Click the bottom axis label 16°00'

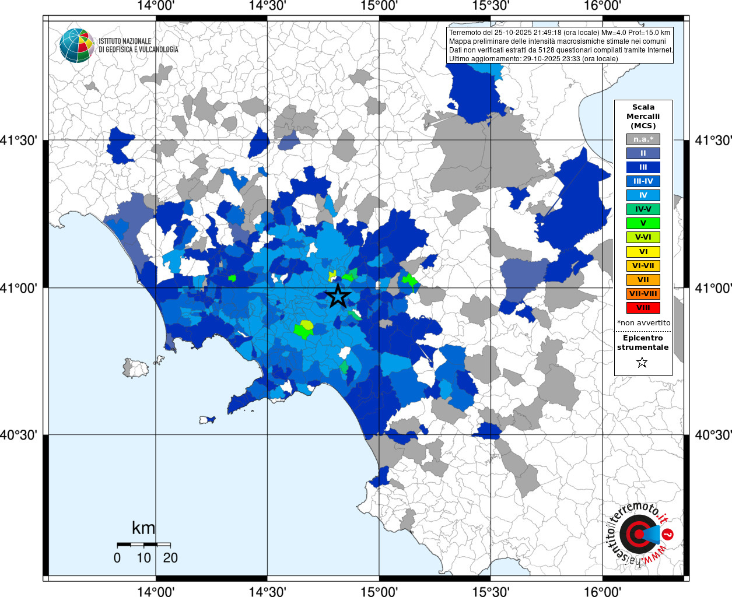pyautogui.click(x=603, y=591)
